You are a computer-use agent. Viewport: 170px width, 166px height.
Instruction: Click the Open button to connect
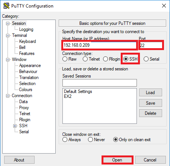pos(117,160)
